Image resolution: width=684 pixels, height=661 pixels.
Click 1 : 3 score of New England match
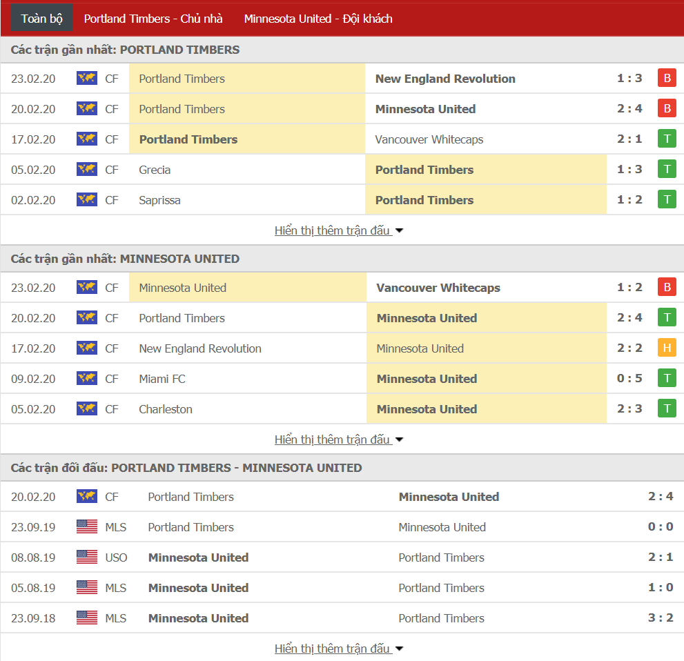(629, 78)
